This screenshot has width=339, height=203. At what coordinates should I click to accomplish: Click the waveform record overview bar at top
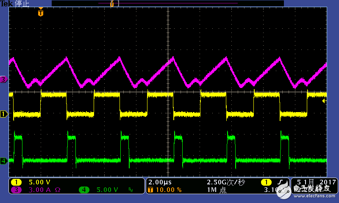(x=167, y=3)
